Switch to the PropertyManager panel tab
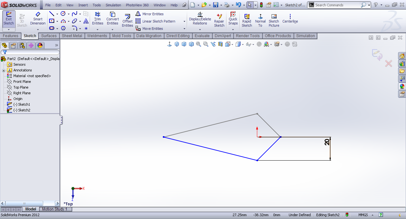The width and height of the screenshot is (406, 219). [x=13, y=45]
